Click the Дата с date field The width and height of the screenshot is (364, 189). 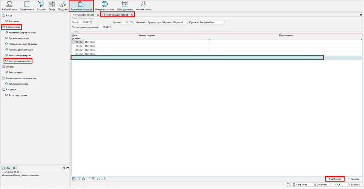point(86,23)
